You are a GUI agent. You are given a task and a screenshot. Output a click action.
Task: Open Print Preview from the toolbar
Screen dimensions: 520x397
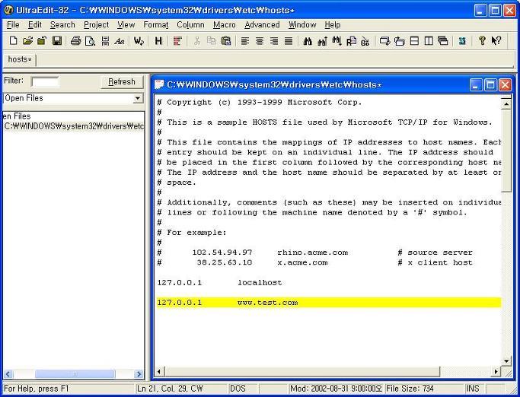click(90, 41)
